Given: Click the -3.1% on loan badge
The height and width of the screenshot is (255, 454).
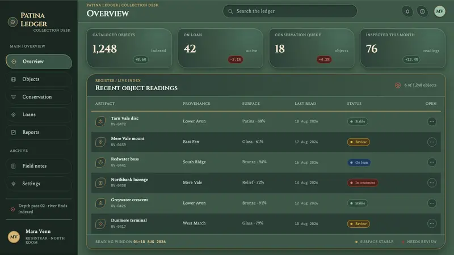Looking at the screenshot, I should (236, 59).
